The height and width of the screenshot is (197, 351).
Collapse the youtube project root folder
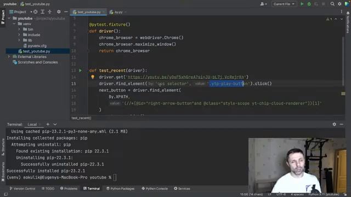[9, 18]
